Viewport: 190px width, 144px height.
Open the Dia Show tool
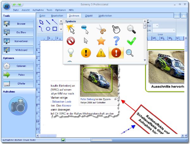tap(18, 32)
